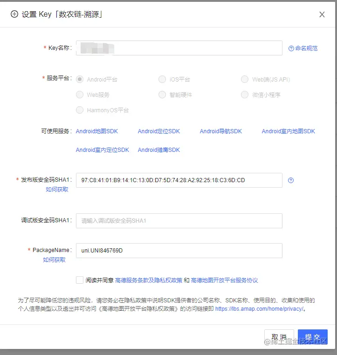Close the 设置 Key dialog
The height and width of the screenshot is (355, 337).
322,14
